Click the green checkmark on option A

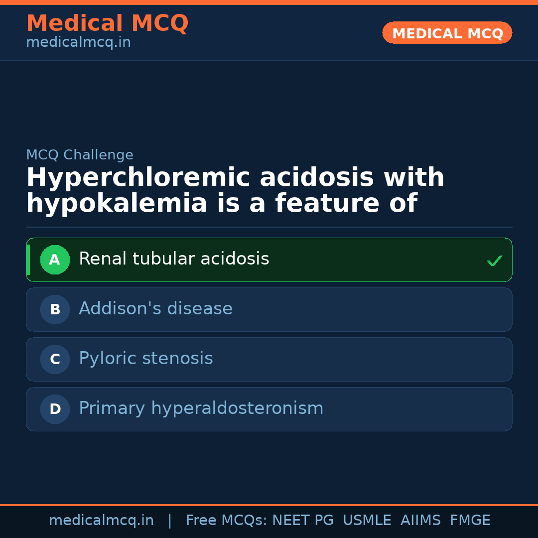(x=494, y=261)
